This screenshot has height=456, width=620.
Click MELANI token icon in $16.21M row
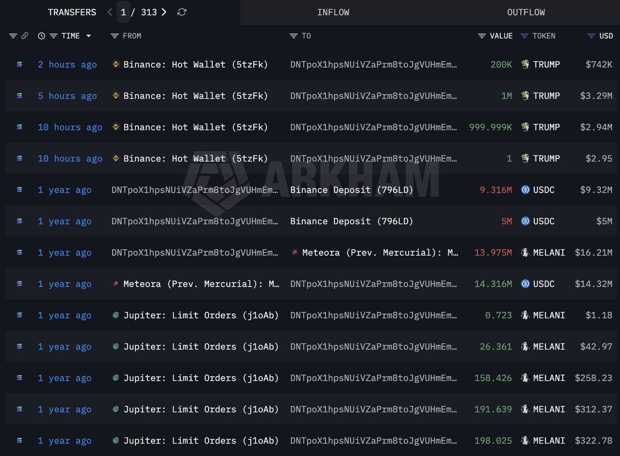[x=525, y=253]
